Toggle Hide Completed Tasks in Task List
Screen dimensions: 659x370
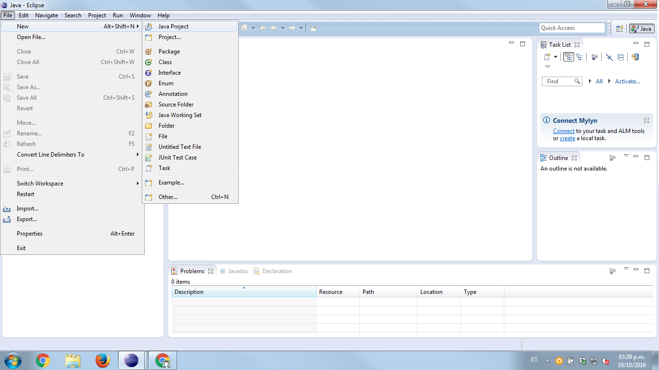609,57
